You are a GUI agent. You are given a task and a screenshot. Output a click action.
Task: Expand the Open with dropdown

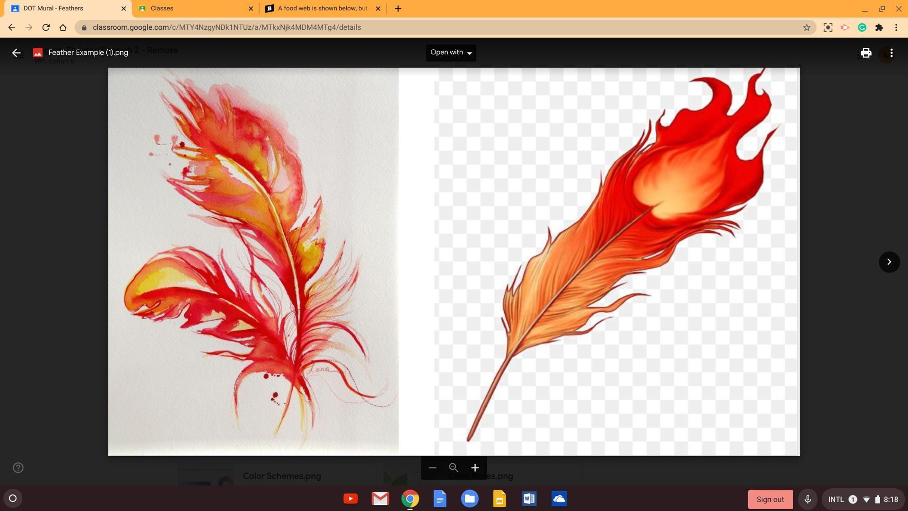(x=451, y=53)
